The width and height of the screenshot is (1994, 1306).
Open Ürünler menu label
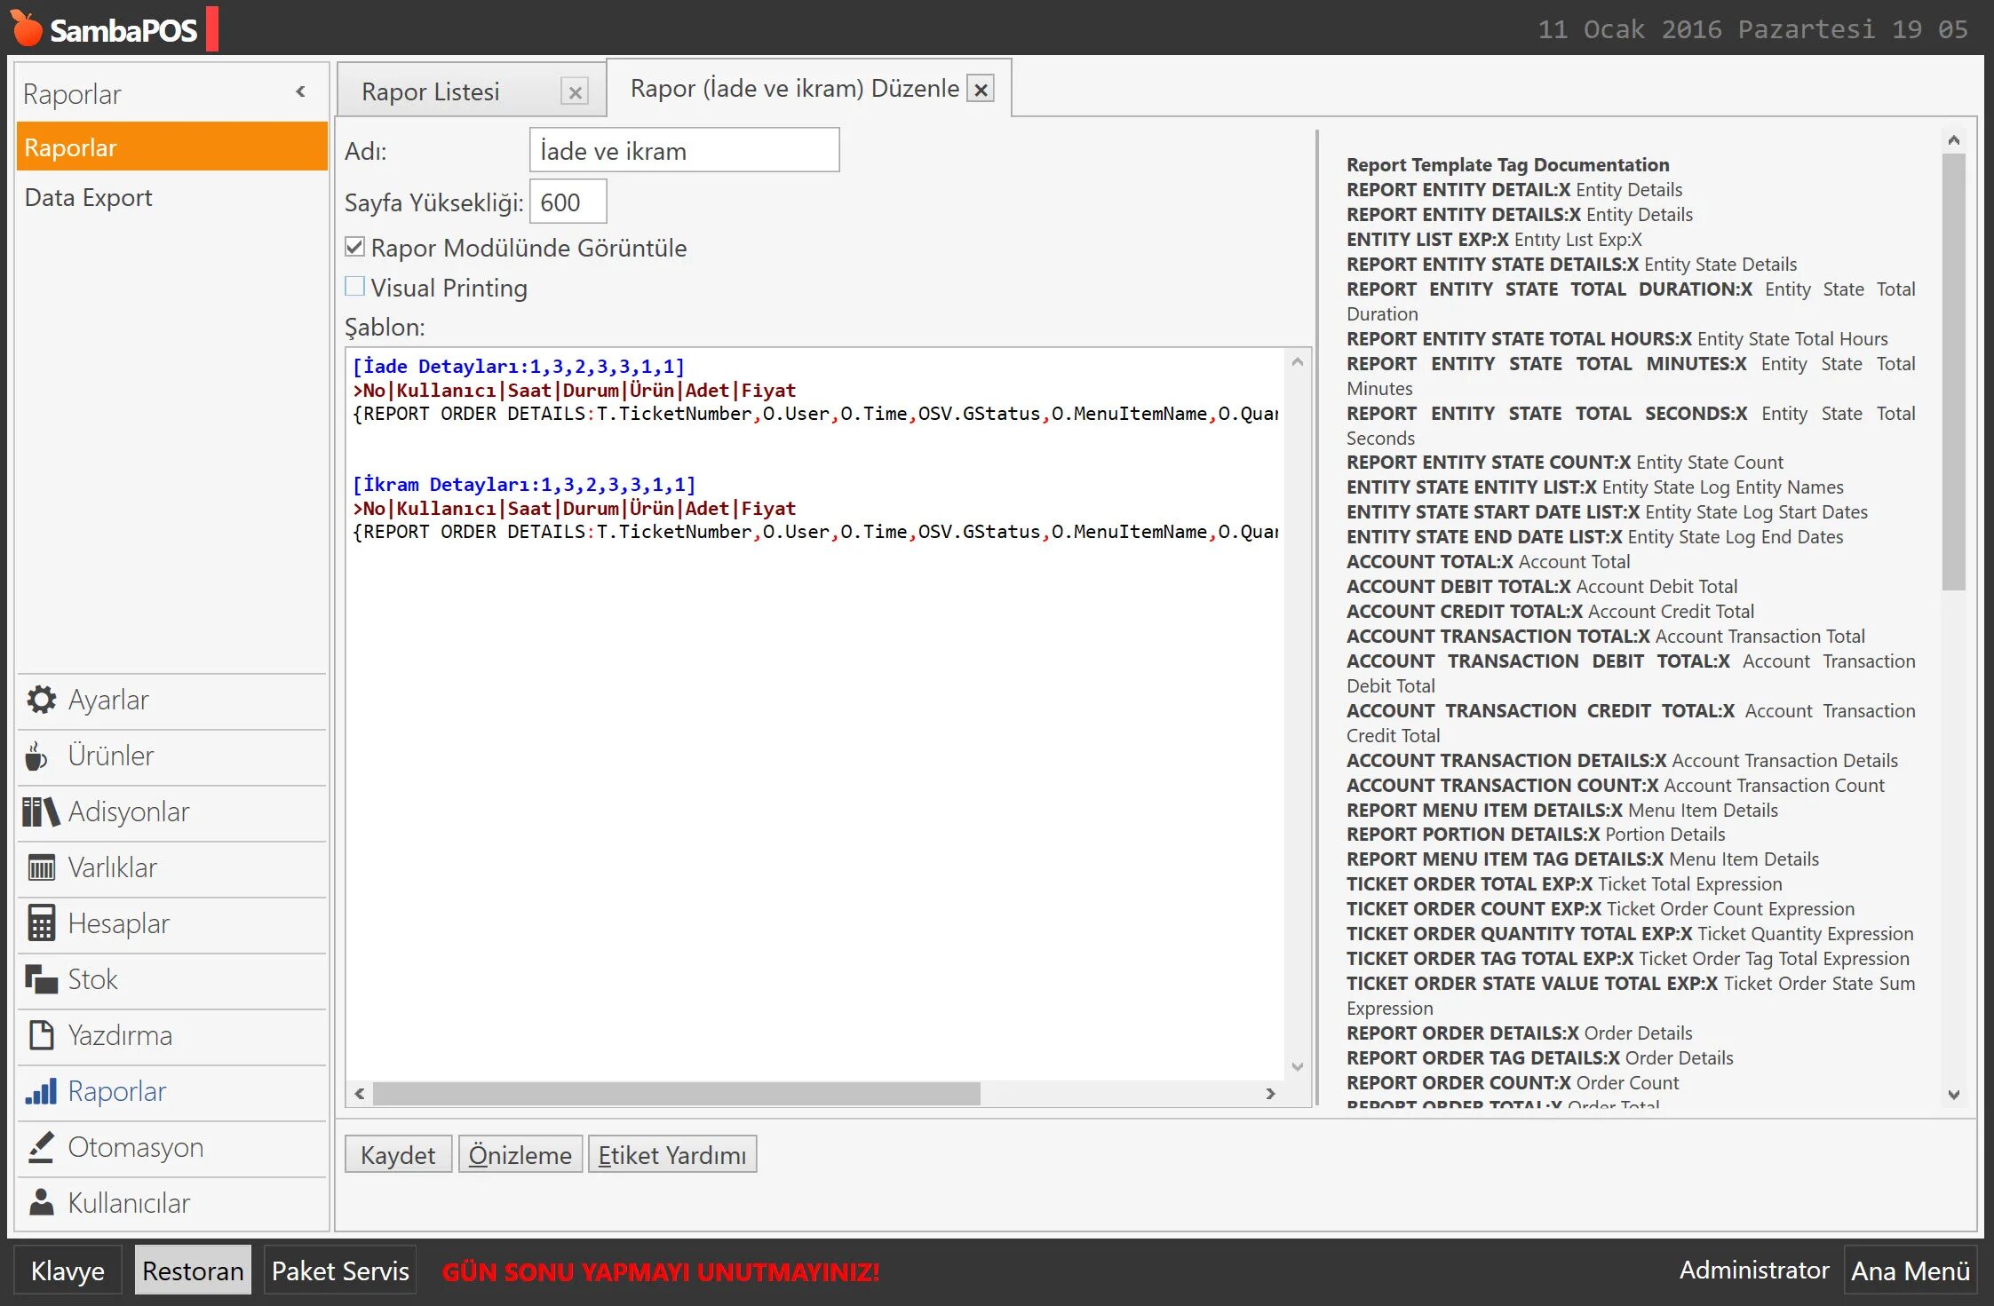pos(111,756)
